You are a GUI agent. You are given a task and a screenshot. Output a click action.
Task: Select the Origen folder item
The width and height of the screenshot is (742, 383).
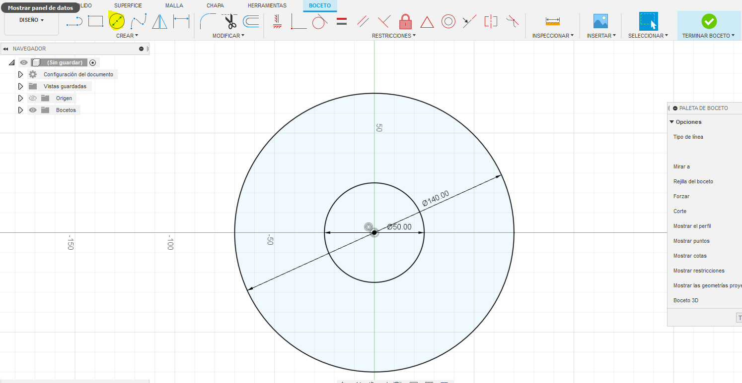tap(64, 98)
